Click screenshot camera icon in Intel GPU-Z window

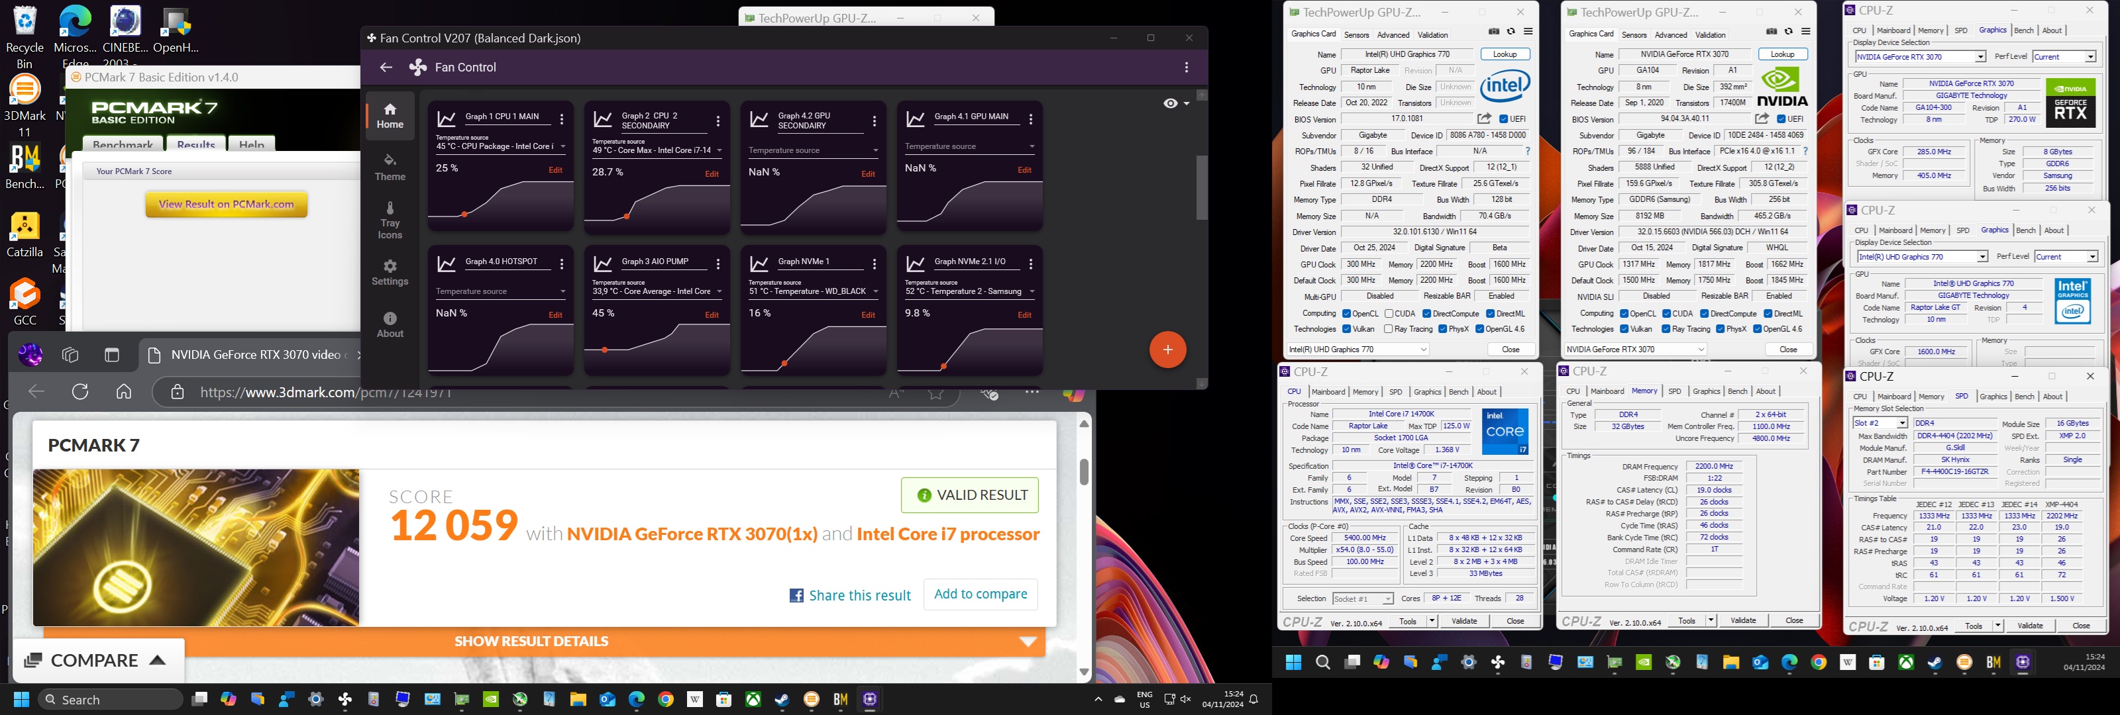1494,31
